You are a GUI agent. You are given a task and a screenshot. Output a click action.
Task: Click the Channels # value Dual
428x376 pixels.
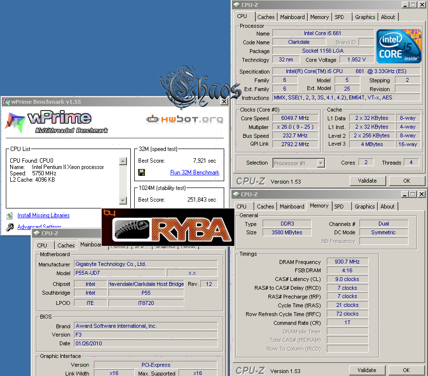coord(384,224)
